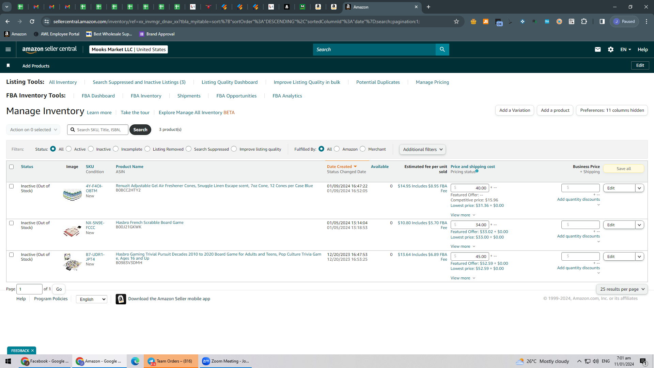Click the bookmark flag icon beside Add Products
Viewport: 654px width, 368px height.
tap(8, 65)
